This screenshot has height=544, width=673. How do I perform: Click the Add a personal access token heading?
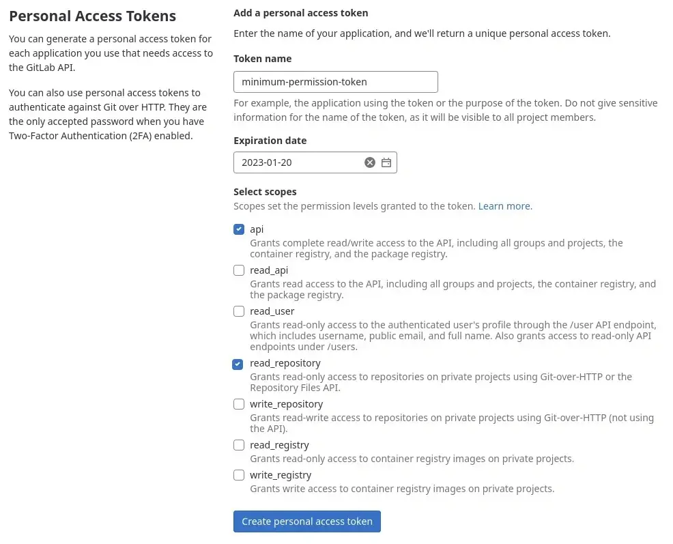(x=300, y=12)
